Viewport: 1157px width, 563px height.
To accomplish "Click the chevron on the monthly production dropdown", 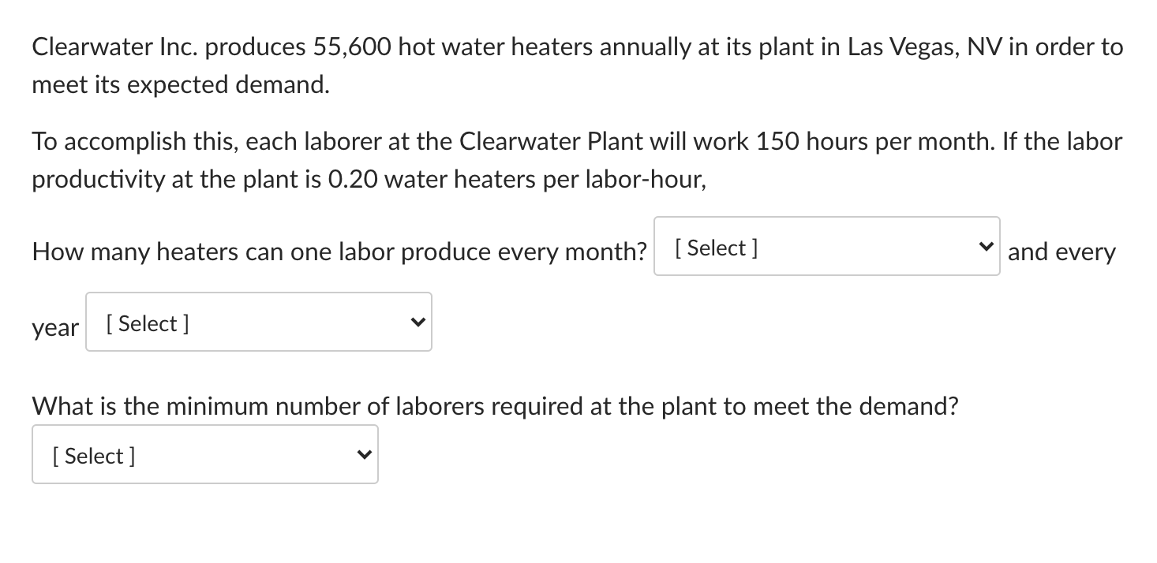I will tap(985, 245).
